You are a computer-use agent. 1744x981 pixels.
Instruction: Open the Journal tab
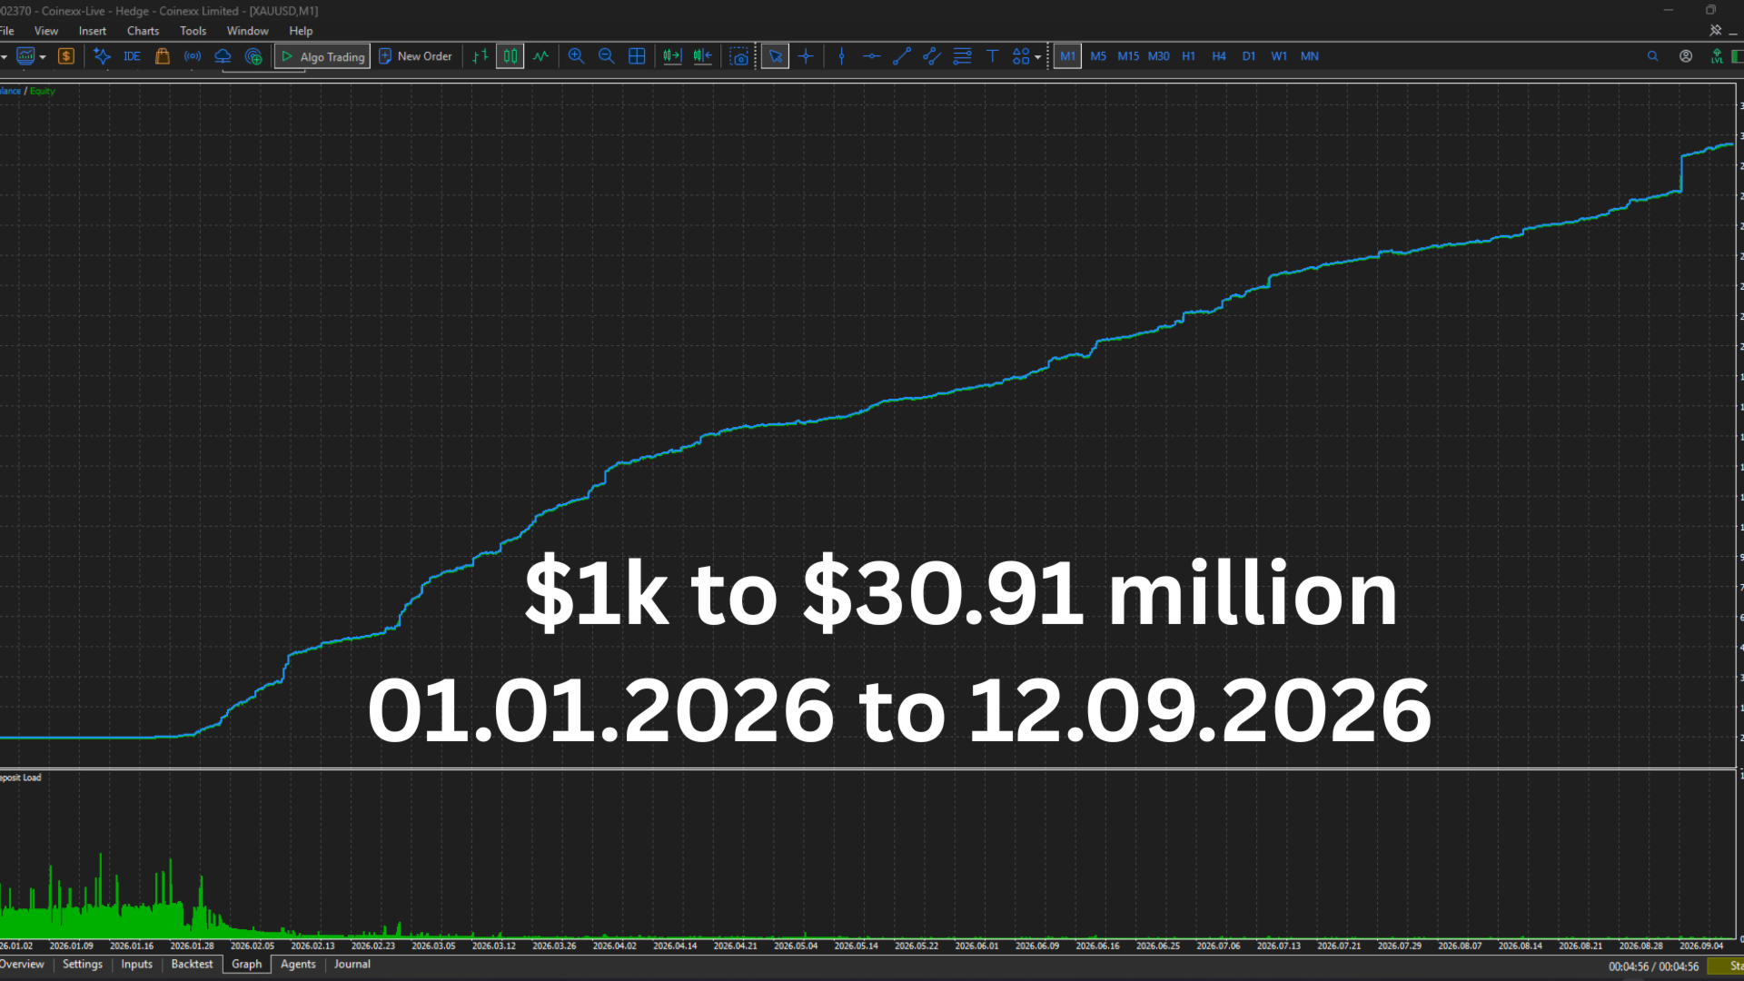(352, 965)
